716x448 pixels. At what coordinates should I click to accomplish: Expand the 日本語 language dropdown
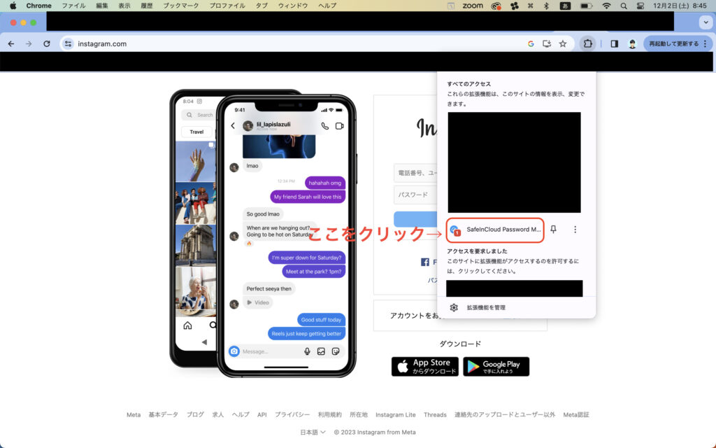pyautogui.click(x=313, y=432)
